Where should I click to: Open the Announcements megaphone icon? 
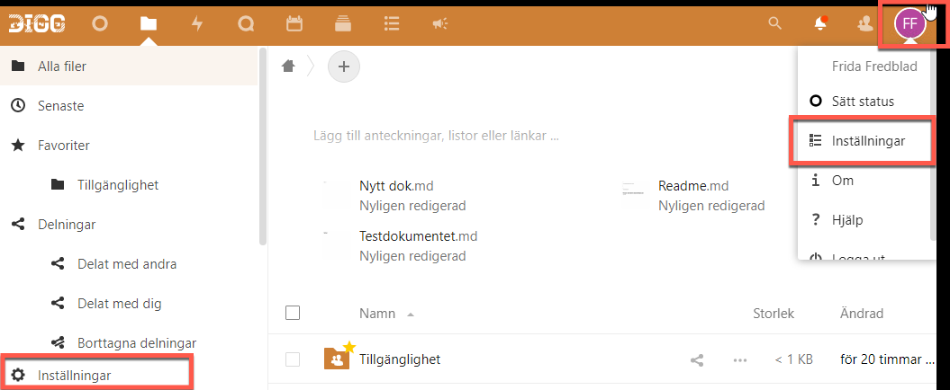tap(439, 23)
